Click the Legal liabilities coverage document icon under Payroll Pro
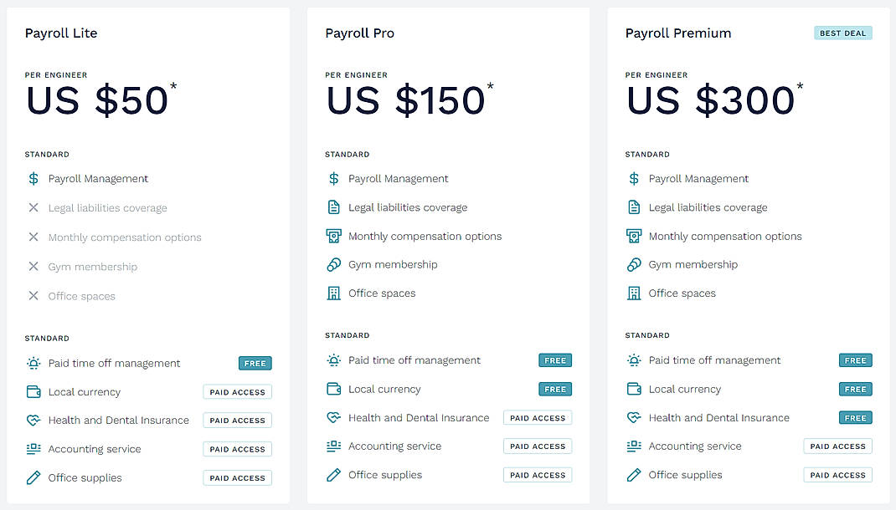The image size is (896, 510). click(x=333, y=207)
